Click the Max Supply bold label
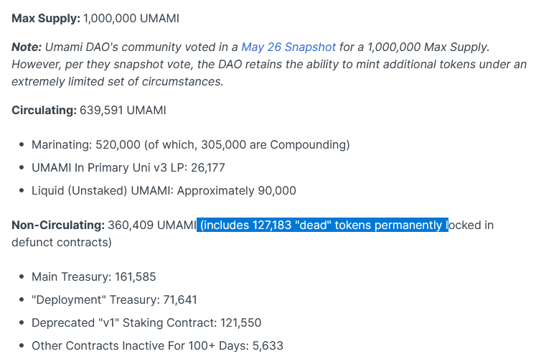The width and height of the screenshot is (559, 359). point(46,18)
